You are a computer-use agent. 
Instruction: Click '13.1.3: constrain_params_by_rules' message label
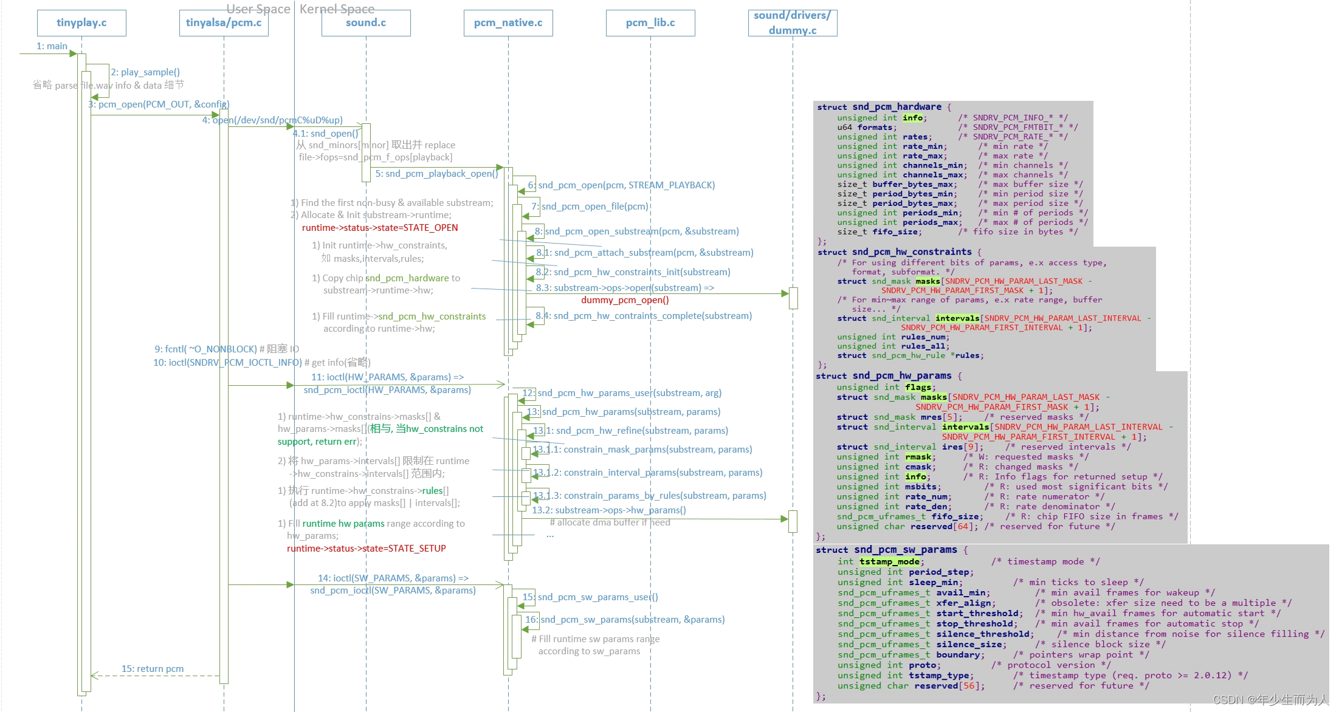coord(649,496)
